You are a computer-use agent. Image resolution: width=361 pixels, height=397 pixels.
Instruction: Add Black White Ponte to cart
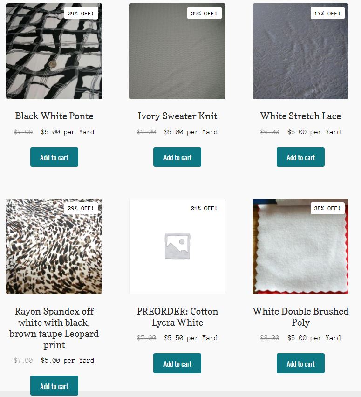(x=54, y=157)
